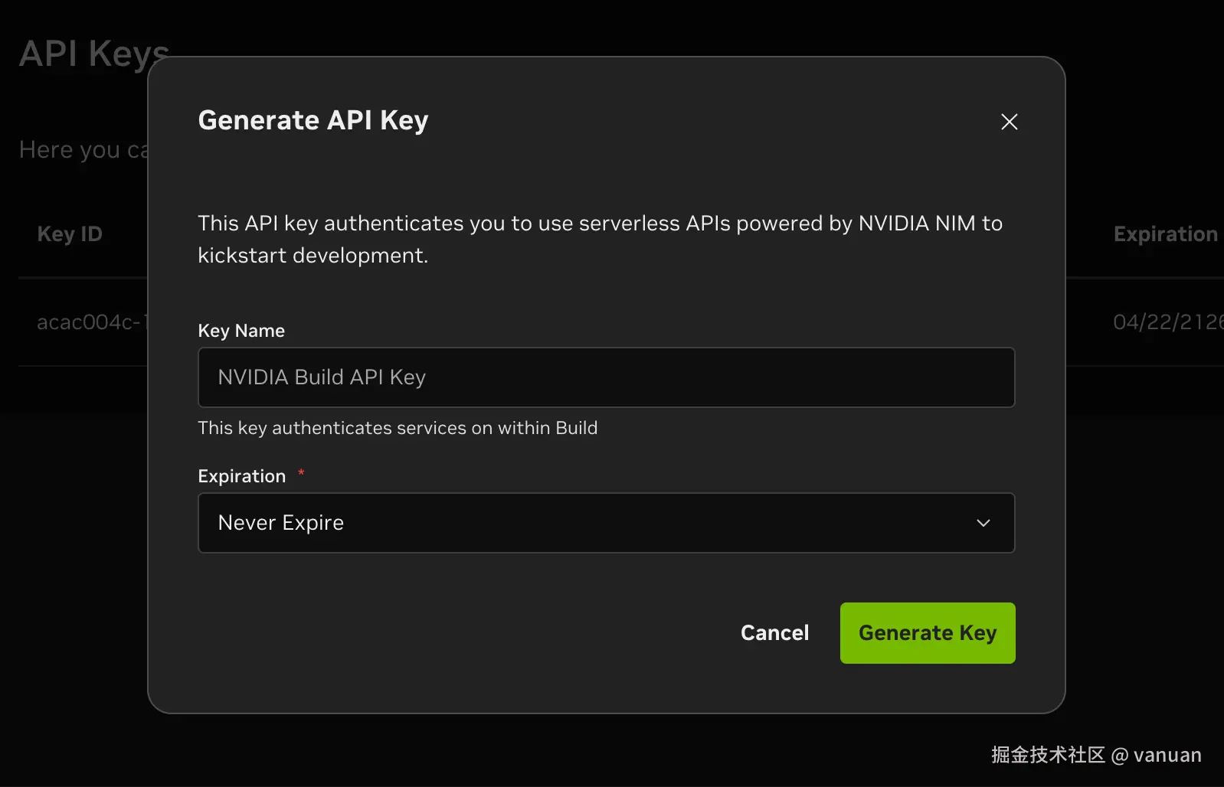The height and width of the screenshot is (787, 1224).
Task: Open the Never Expire expiration dropdown
Action: point(606,523)
